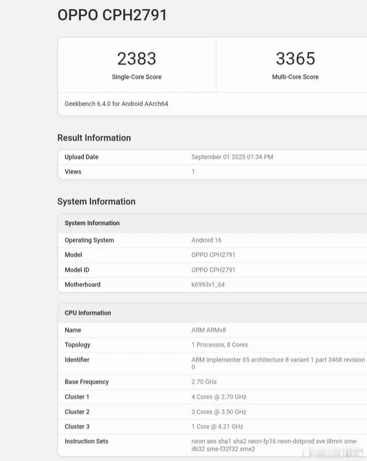Click the Cluster 3 row label
The image size is (367, 461).
point(77,427)
